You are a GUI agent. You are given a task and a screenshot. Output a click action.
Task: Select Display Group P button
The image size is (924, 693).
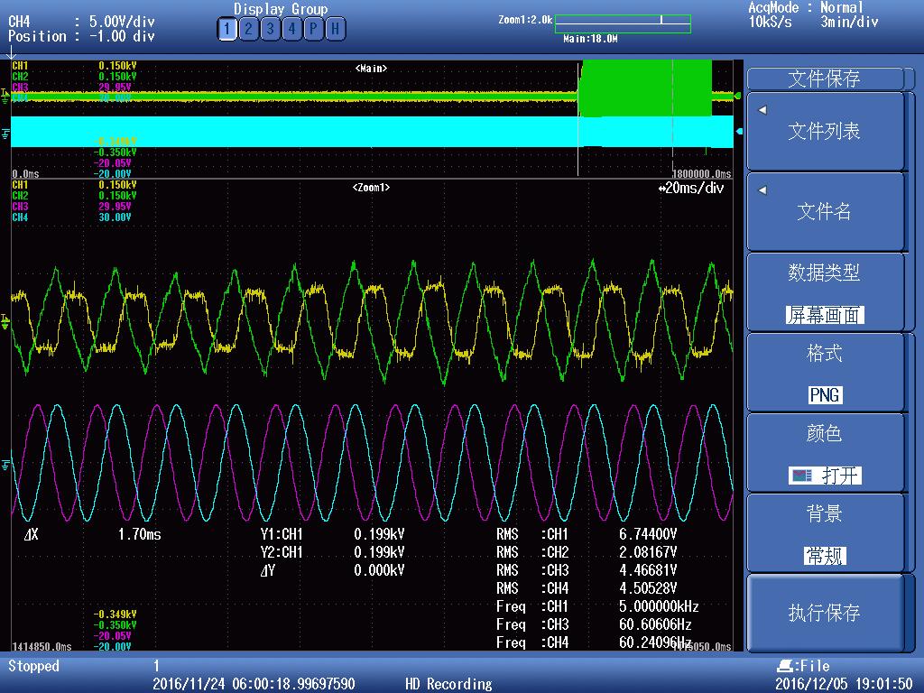point(313,29)
